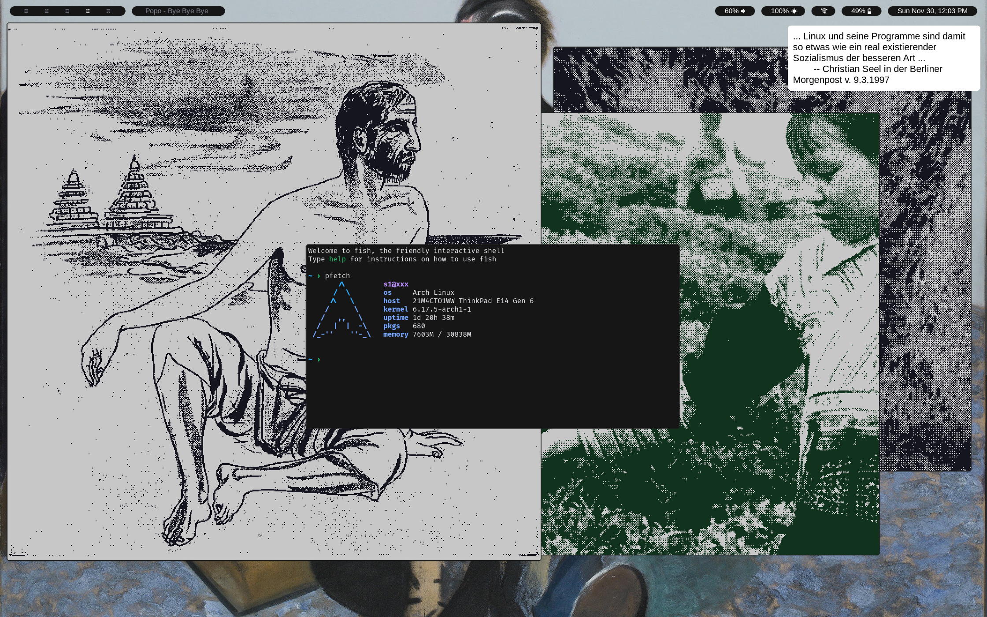Dismiss the Linux quote notification popup
Image resolution: width=987 pixels, height=617 pixels.
(883, 58)
